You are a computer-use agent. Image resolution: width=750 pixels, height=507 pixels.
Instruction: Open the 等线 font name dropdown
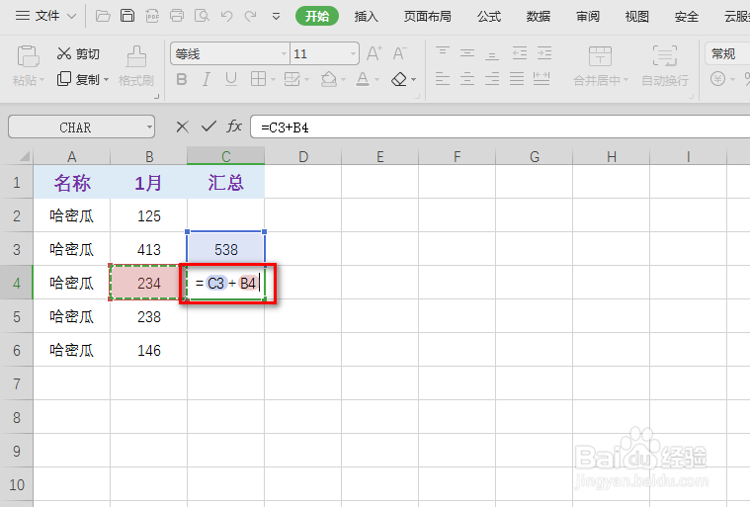click(x=285, y=54)
